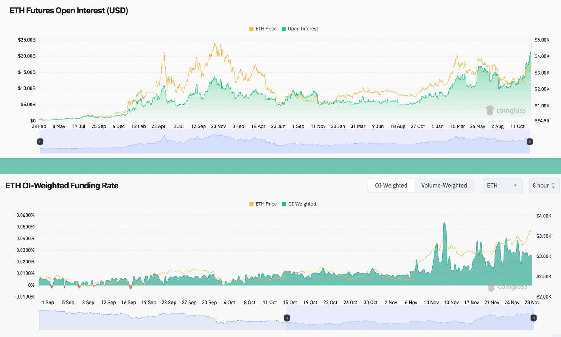561x337 pixels.
Task: Click the 23 Nov label on Open Interest axis
Action: [x=218, y=126]
